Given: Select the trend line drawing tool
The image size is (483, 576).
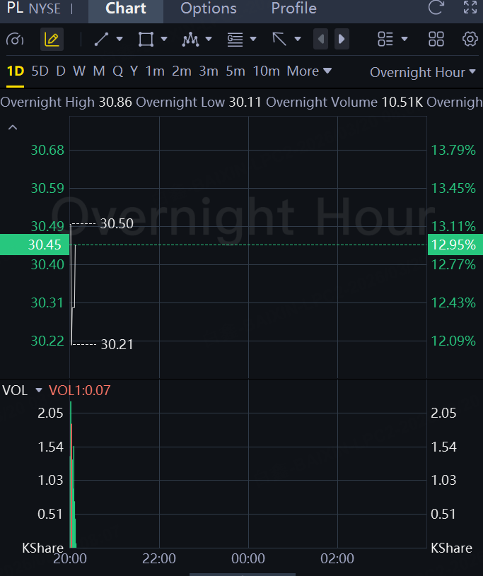Looking at the screenshot, I should tap(102, 39).
